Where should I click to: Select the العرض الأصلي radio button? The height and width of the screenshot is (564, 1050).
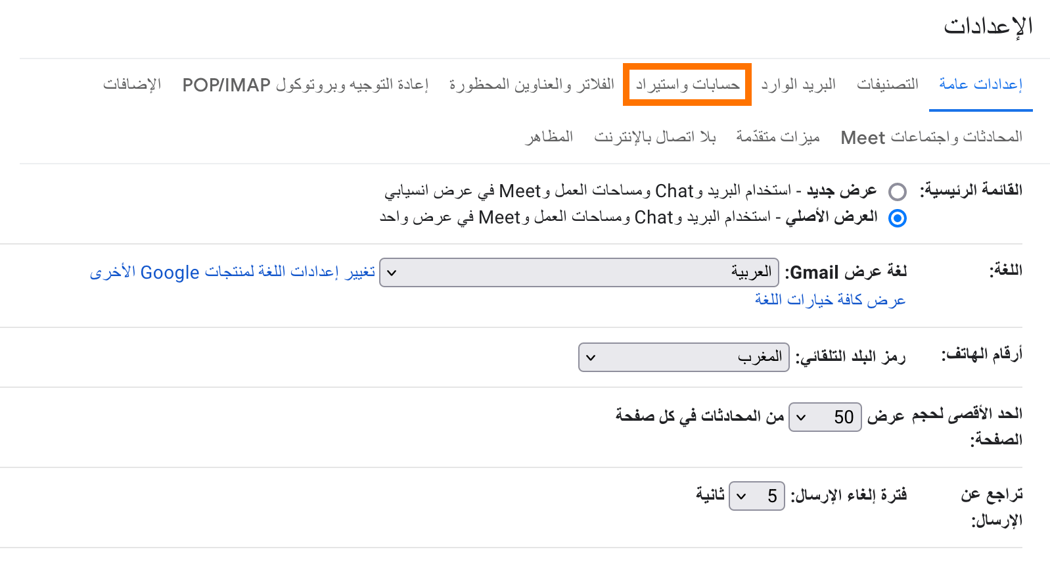click(x=898, y=218)
